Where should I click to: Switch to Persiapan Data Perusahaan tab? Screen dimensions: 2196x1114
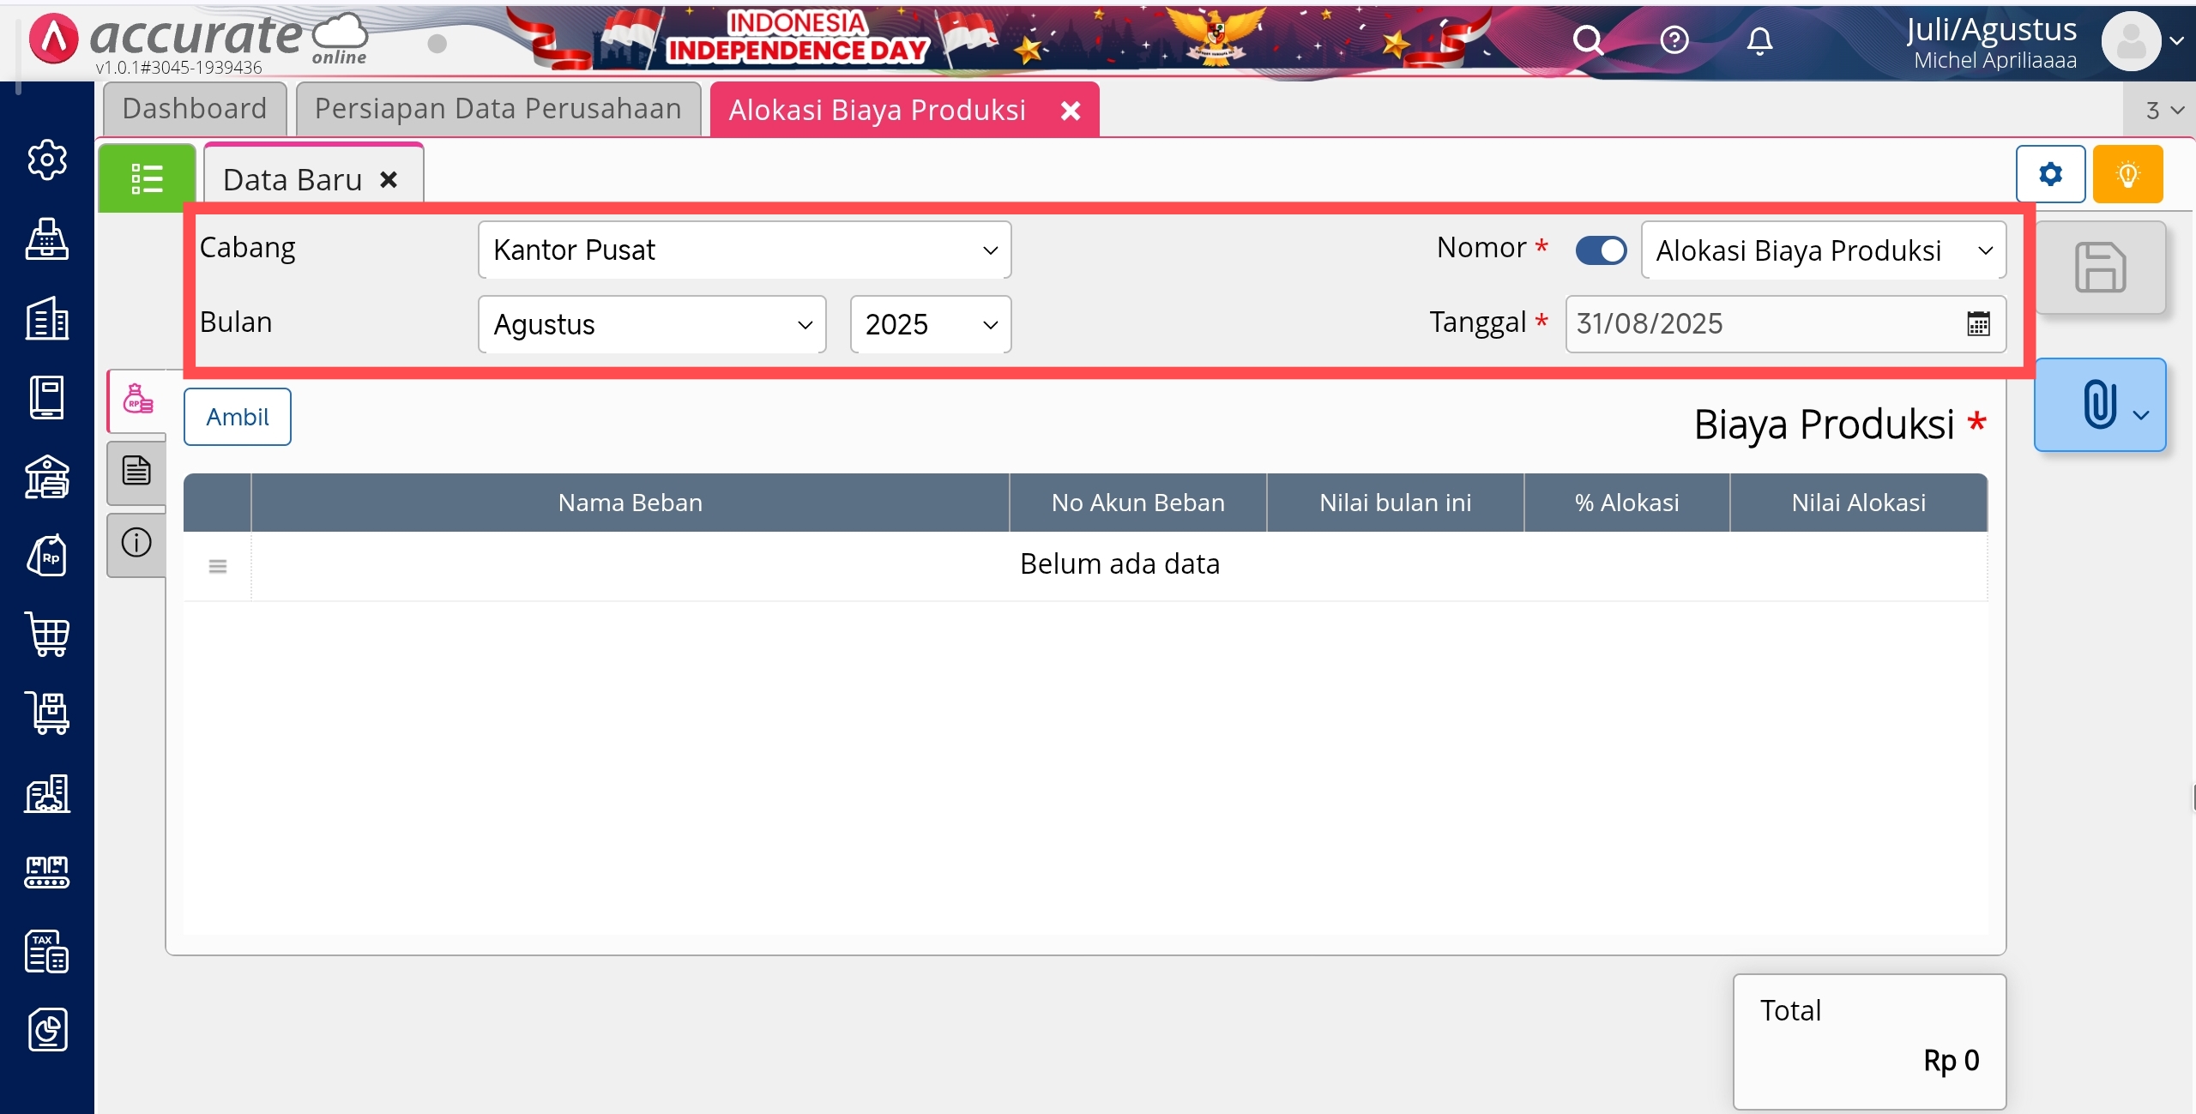(x=498, y=109)
